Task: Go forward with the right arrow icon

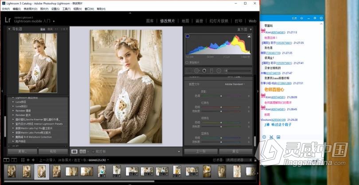Action: (x=33, y=160)
